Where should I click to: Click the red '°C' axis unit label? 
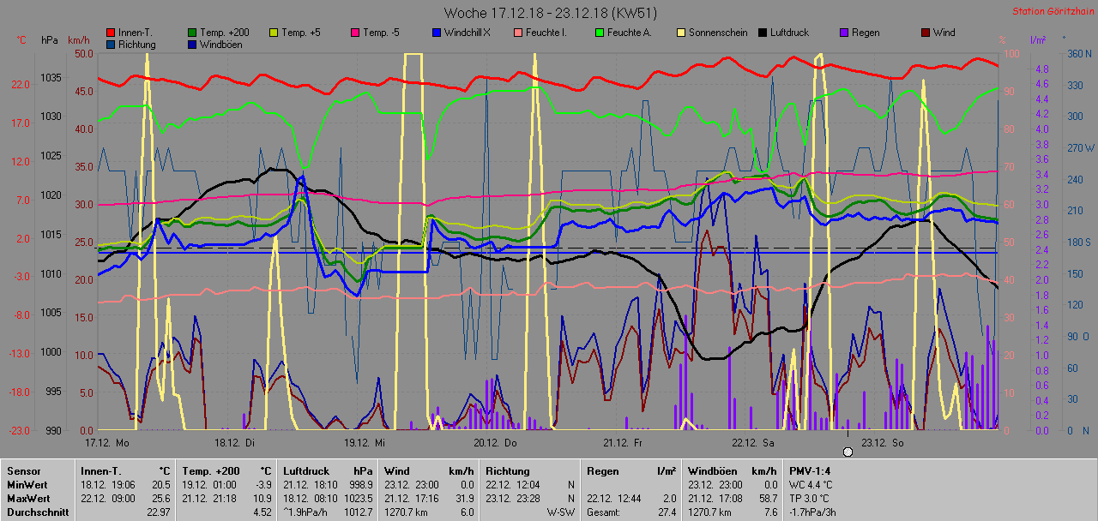[x=21, y=40]
